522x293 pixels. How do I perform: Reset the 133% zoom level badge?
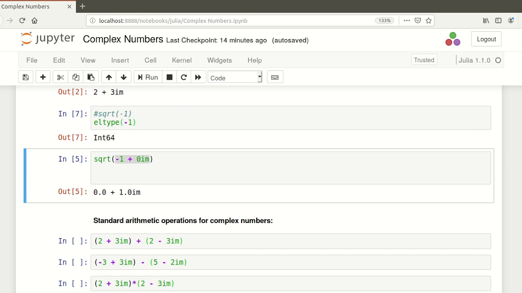pyautogui.click(x=385, y=20)
